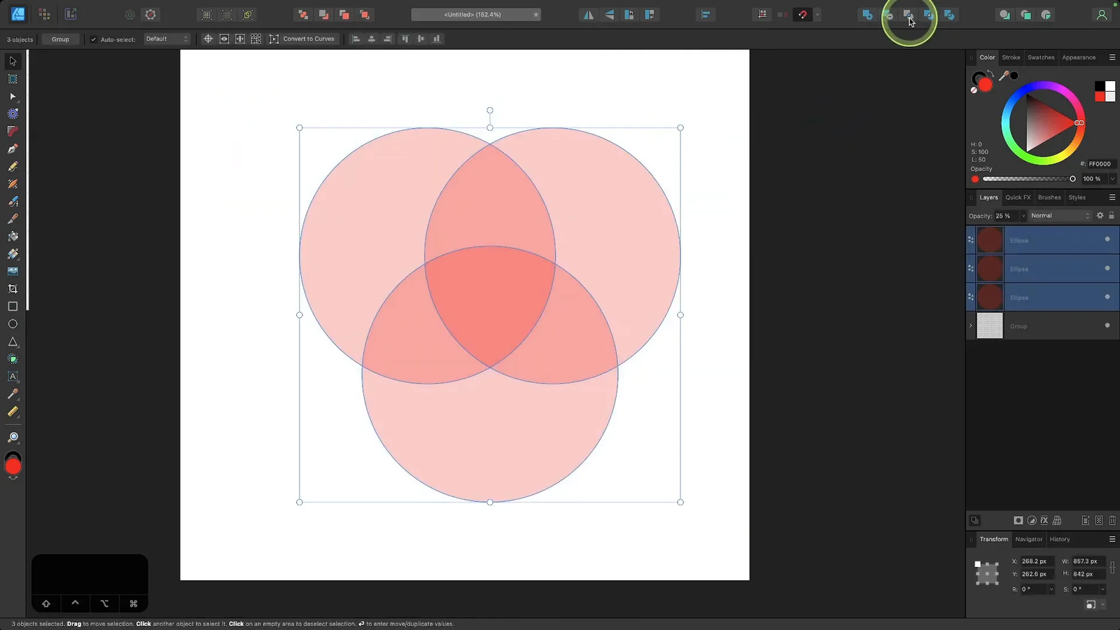Click the Convert to Curves button
This screenshot has width=1120, height=630.
pyautogui.click(x=302, y=39)
